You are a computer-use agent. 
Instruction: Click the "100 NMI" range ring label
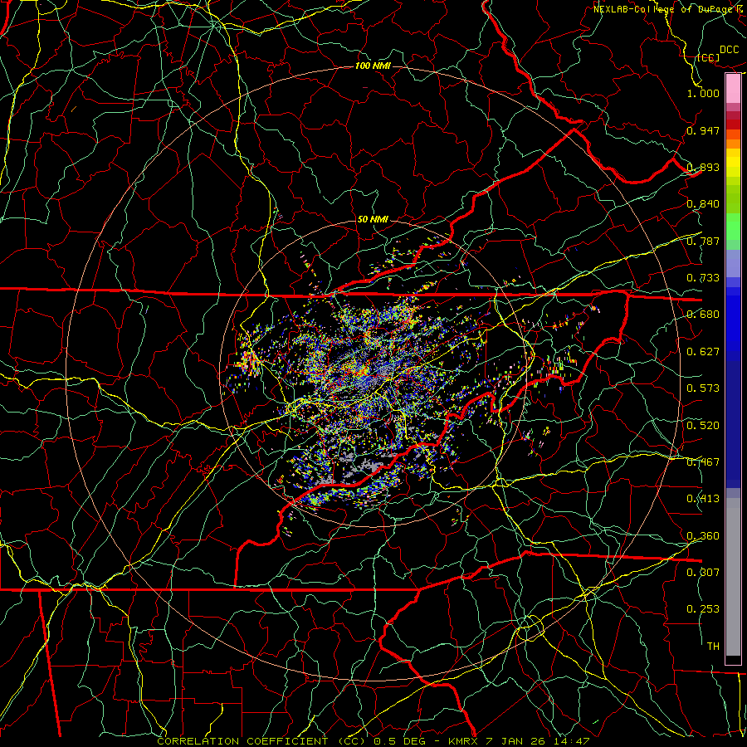coord(373,66)
